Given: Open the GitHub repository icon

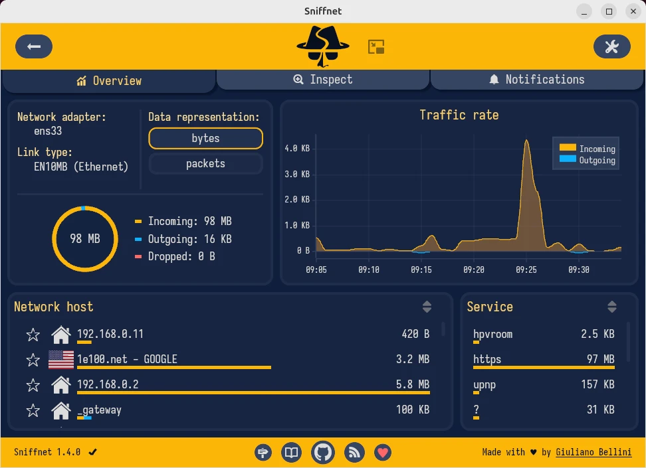Looking at the screenshot, I should 322,452.
